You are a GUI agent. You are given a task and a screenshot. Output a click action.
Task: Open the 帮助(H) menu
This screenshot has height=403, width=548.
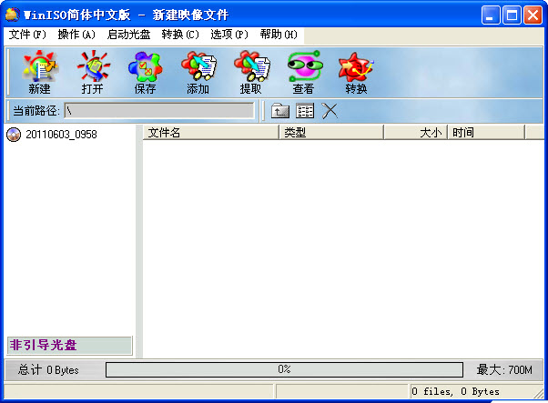tap(279, 35)
